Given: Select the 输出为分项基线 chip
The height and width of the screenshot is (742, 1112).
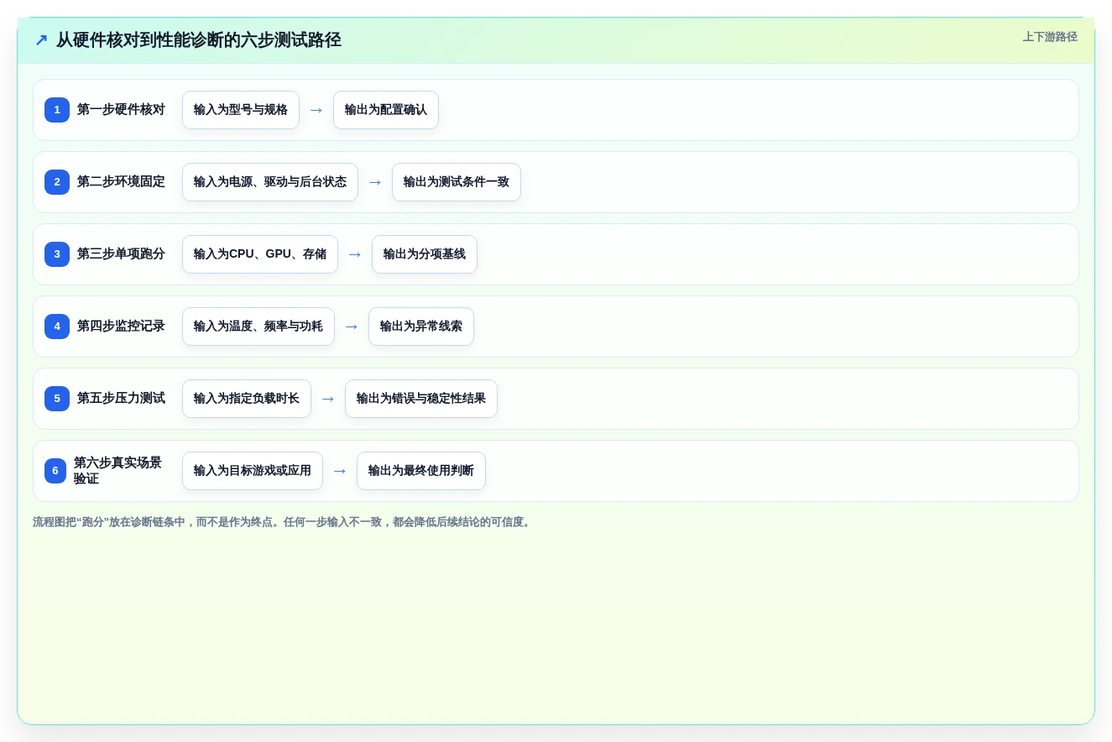Looking at the screenshot, I should tap(425, 254).
